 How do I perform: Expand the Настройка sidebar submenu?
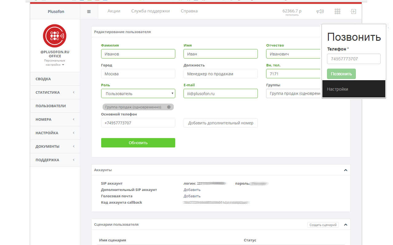click(x=74, y=133)
